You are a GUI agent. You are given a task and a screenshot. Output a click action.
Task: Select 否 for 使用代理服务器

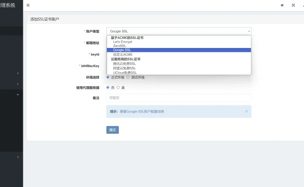point(108,87)
